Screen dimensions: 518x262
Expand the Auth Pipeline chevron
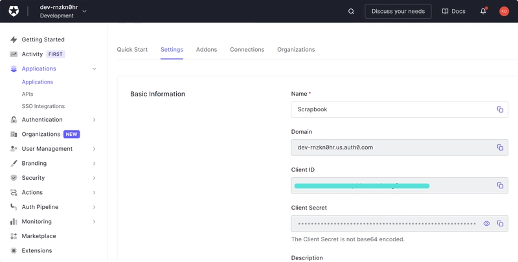coord(94,207)
